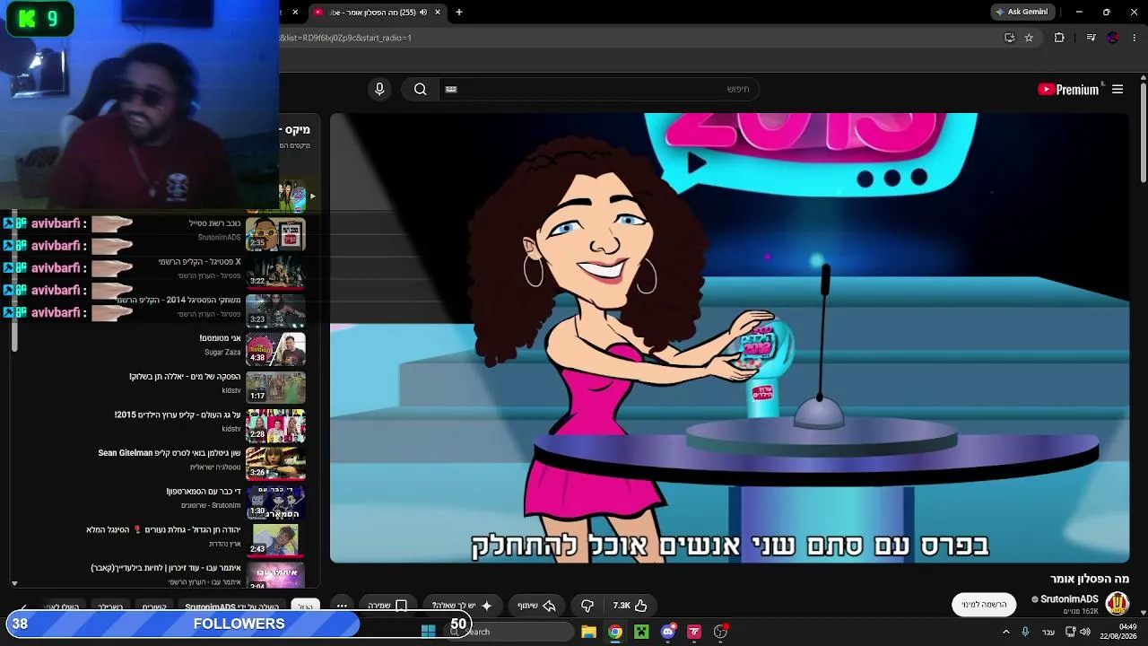Click the video player to pause playback
Viewport: 1148px width, 646px height.
pos(729,337)
